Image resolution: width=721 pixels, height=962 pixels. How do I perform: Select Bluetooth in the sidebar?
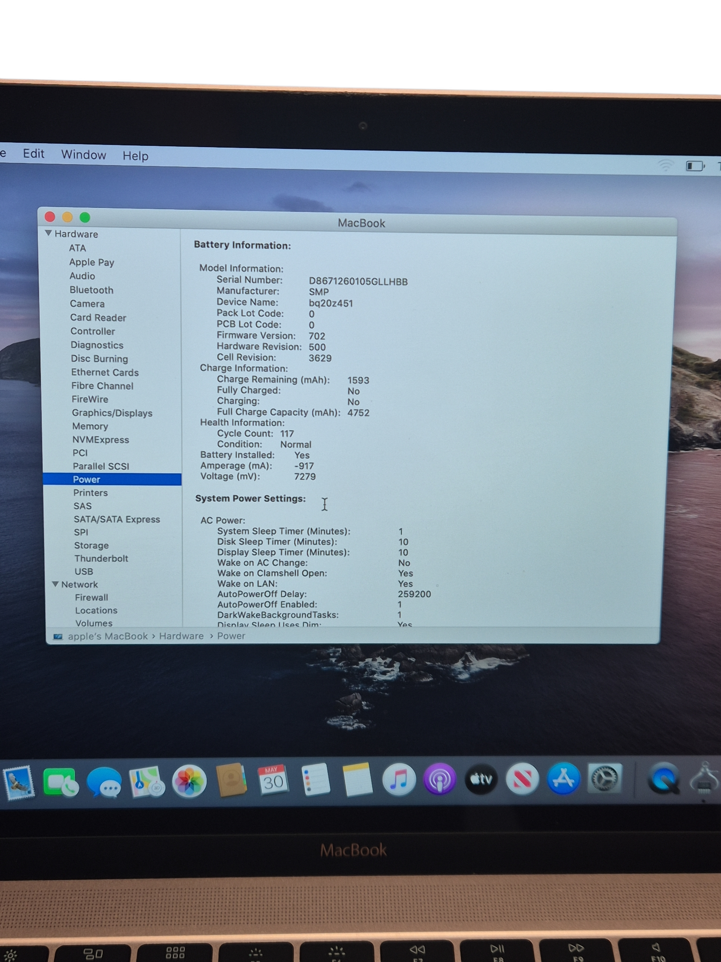coord(92,290)
